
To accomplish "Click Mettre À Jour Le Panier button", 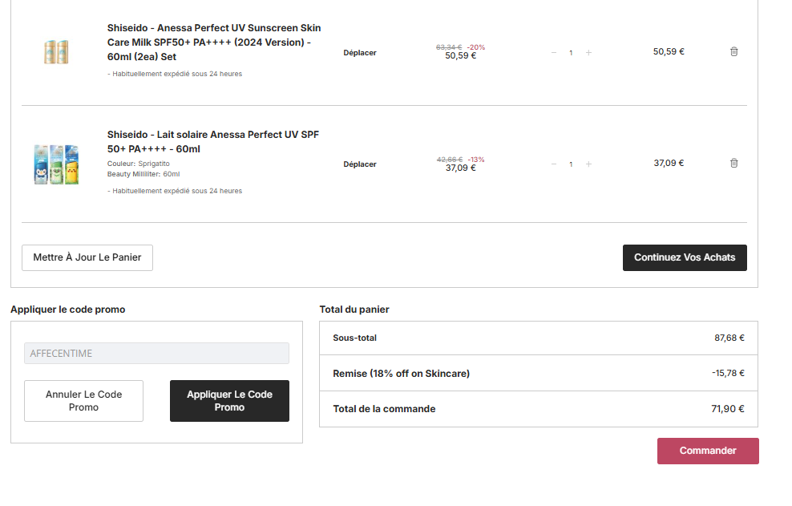I will coord(87,257).
